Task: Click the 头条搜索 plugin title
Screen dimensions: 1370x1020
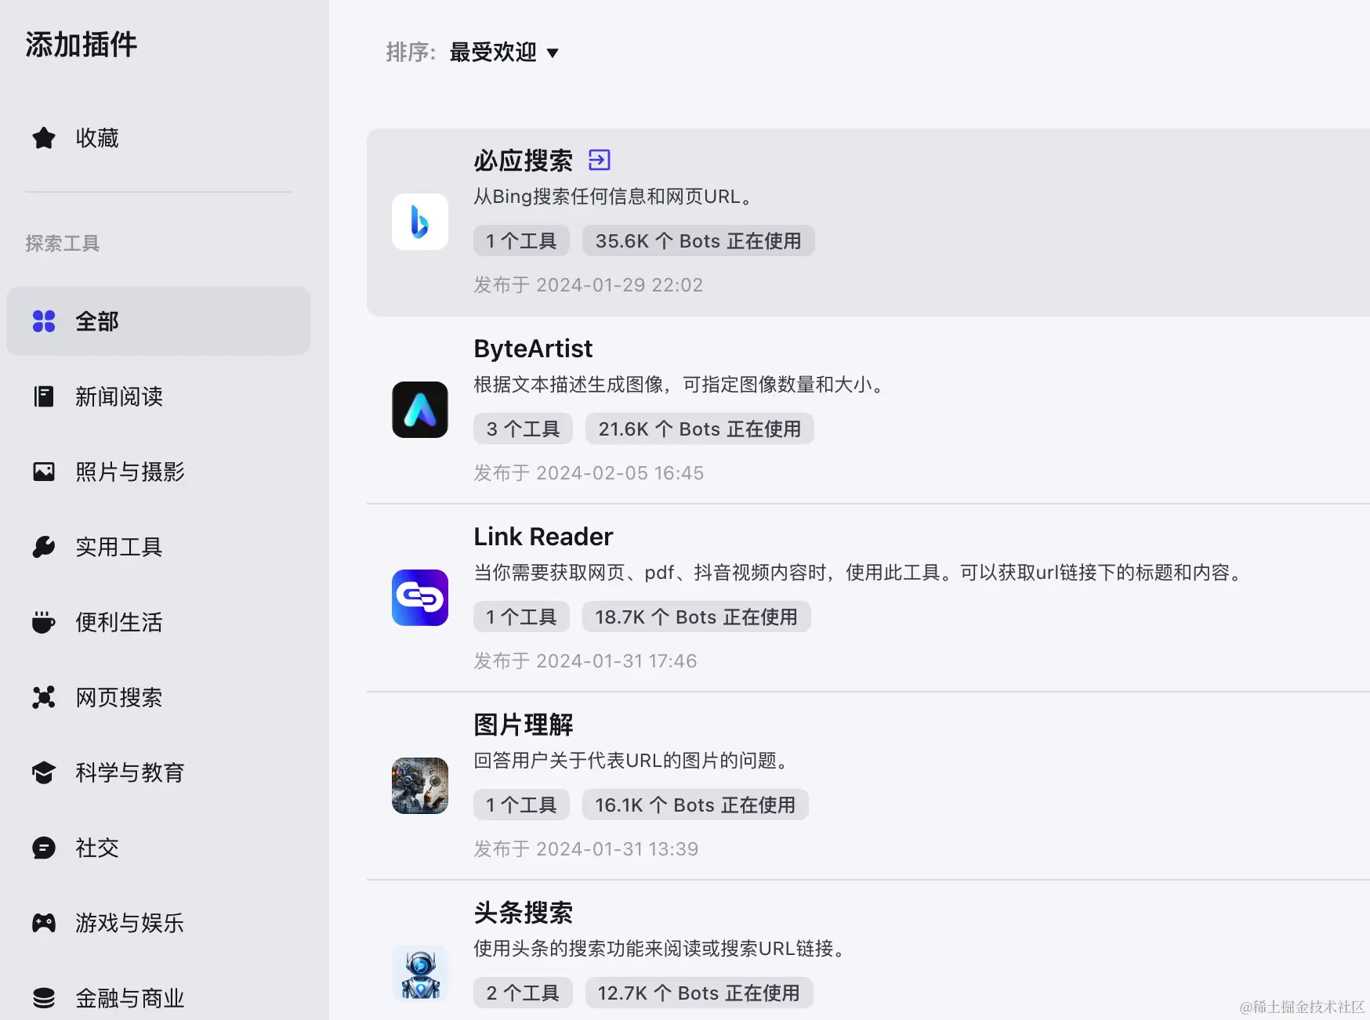Action: pyautogui.click(x=524, y=913)
